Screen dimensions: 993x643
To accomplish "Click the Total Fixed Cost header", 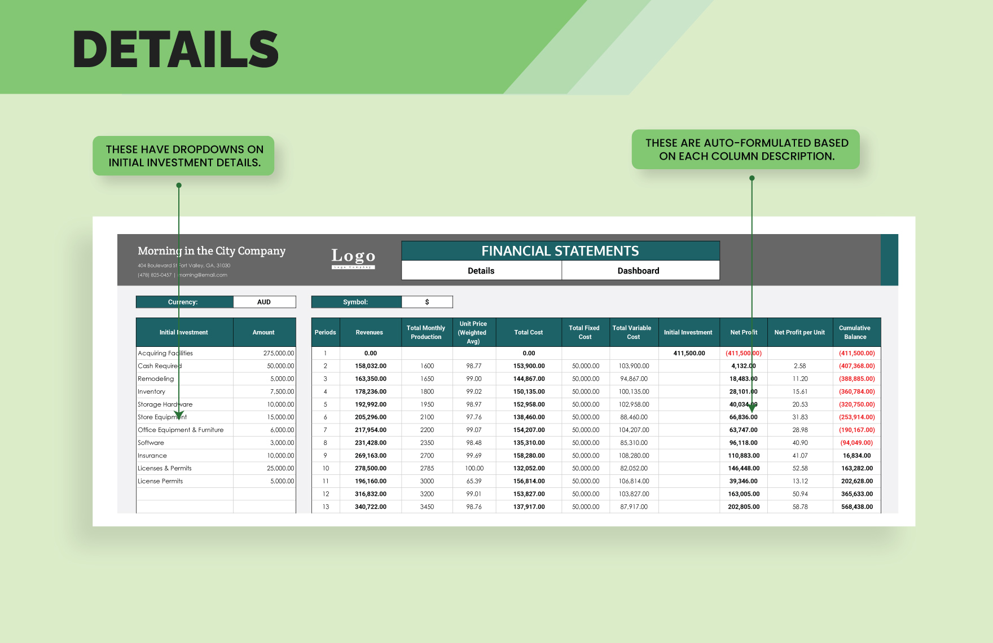I will pyautogui.click(x=585, y=332).
